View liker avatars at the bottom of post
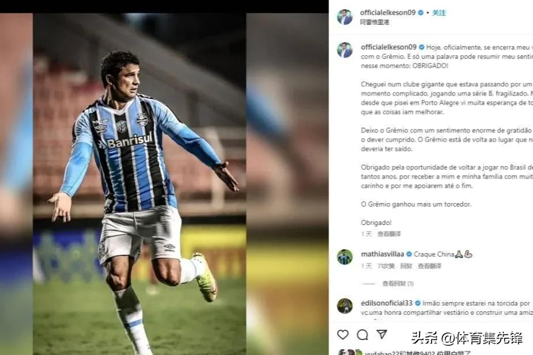 pos(350,352)
